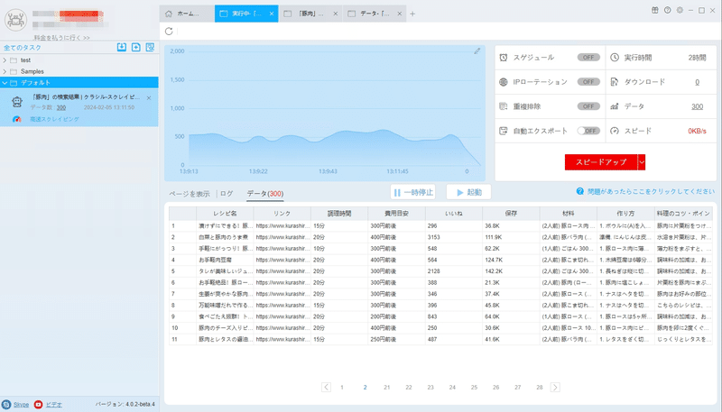The width and height of the screenshot is (722, 412).
Task: Click the 自動エクスポート export icon
Action: [x=504, y=131]
